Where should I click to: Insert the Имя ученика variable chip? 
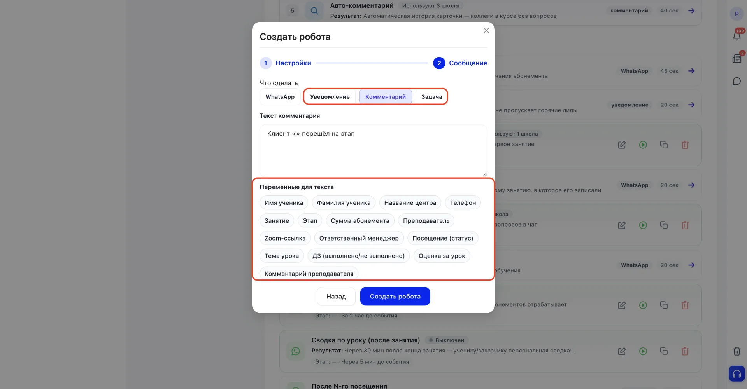click(284, 203)
